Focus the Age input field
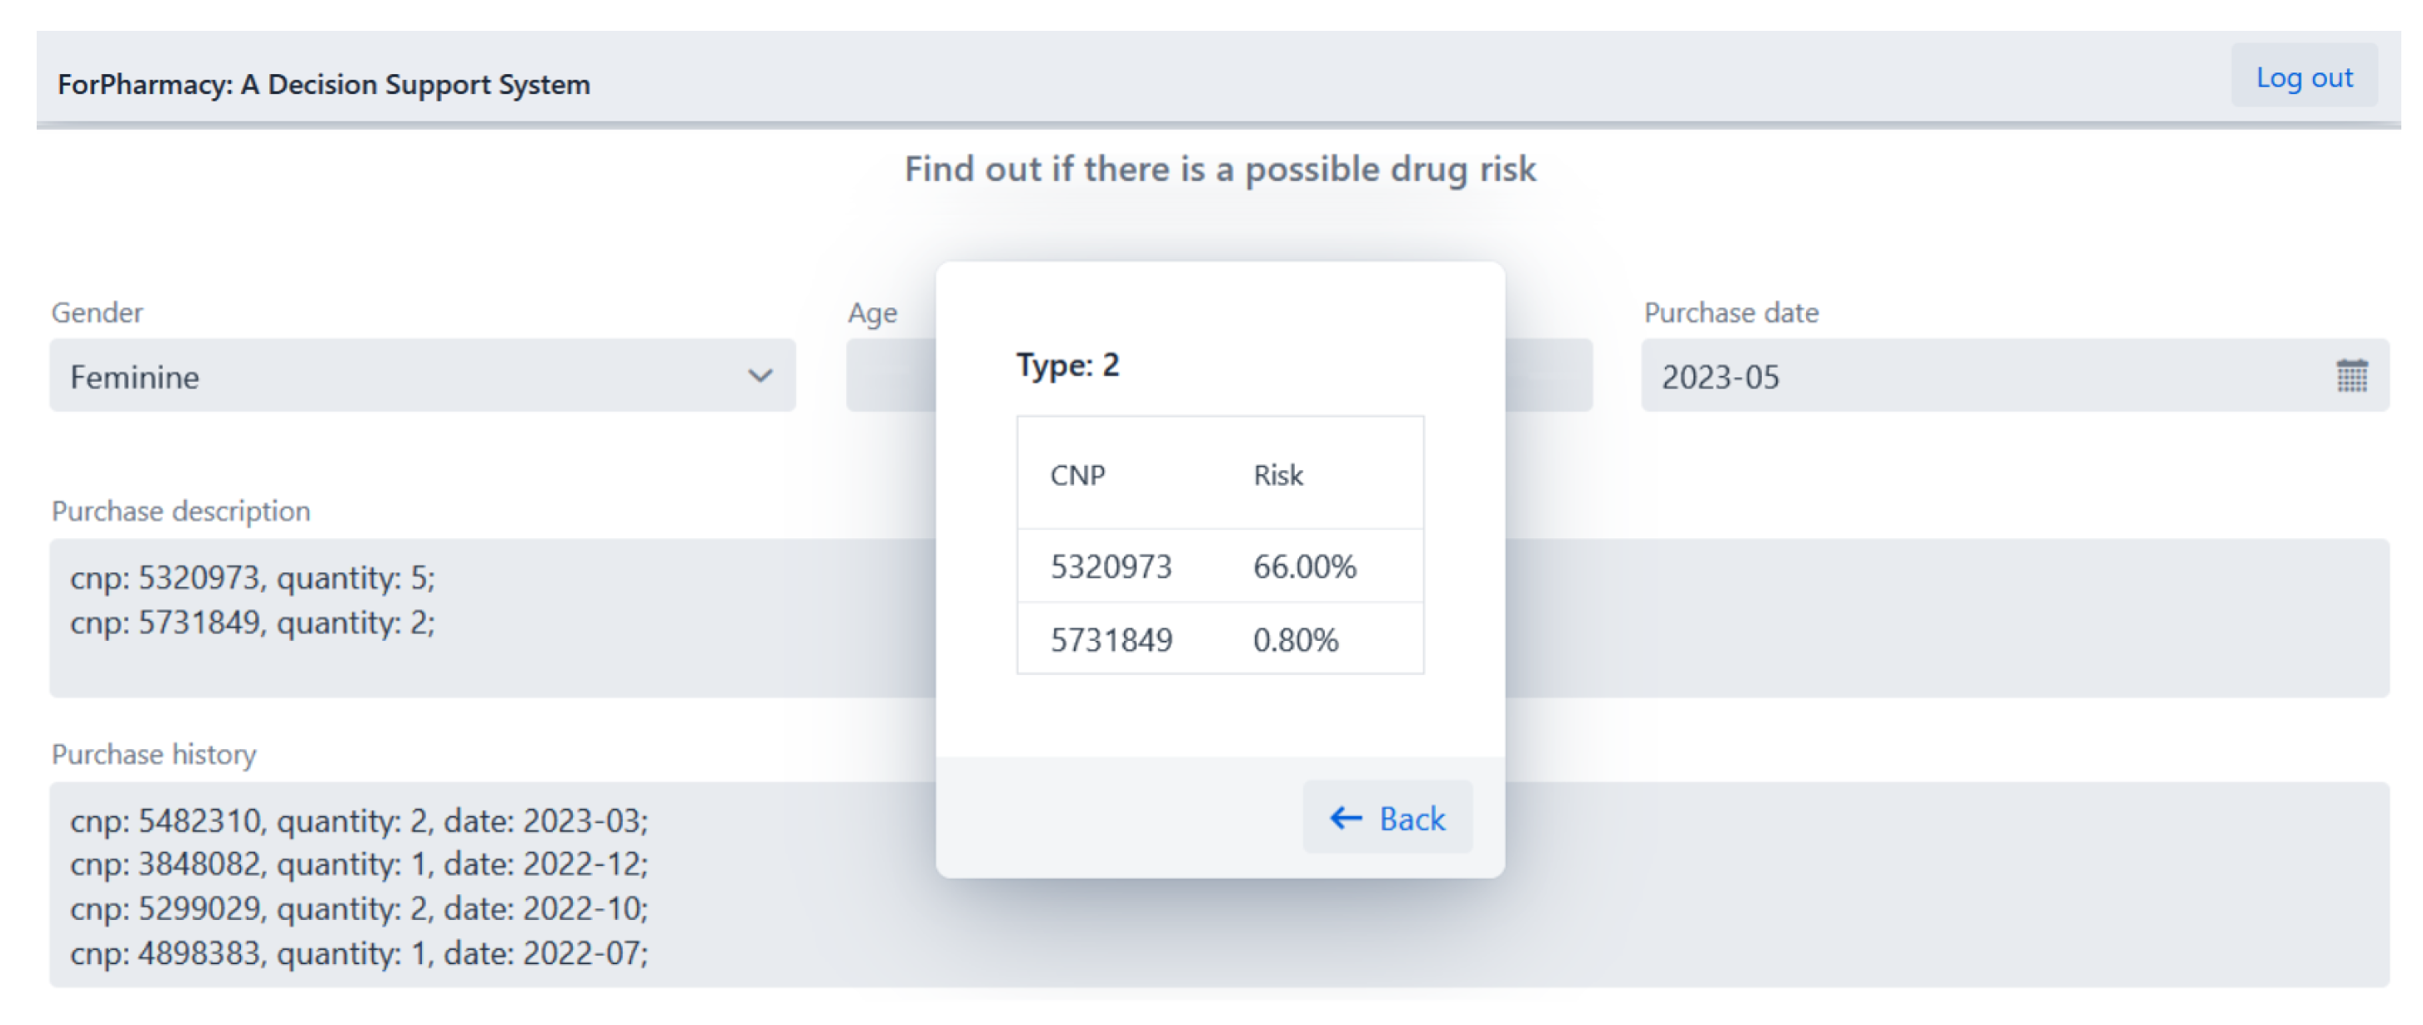Viewport: 2423px width, 1025px height. pos(889,376)
